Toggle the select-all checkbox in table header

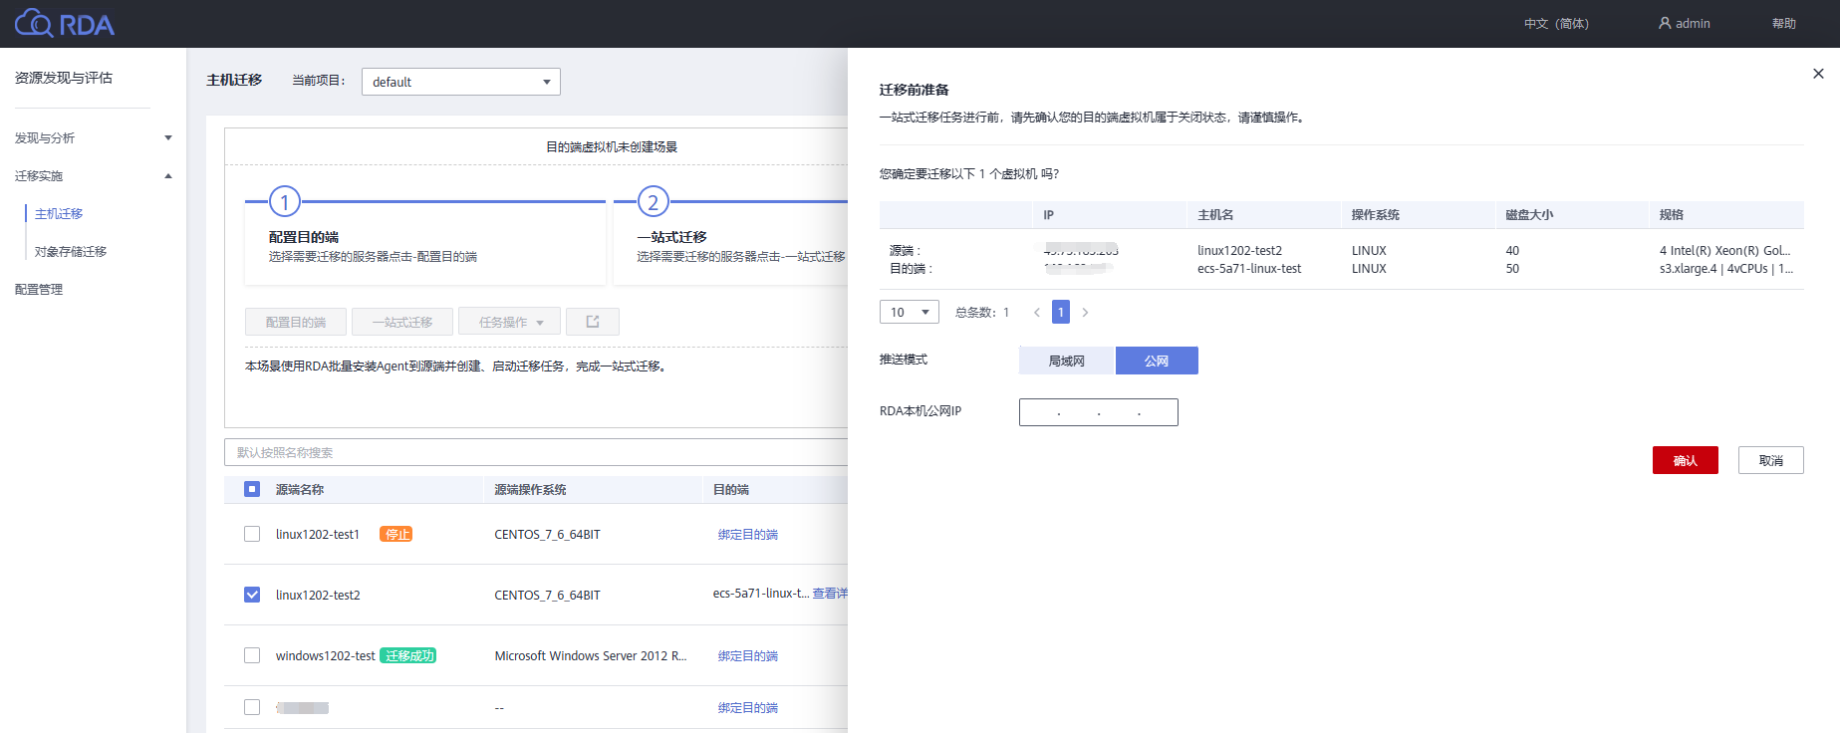click(252, 489)
